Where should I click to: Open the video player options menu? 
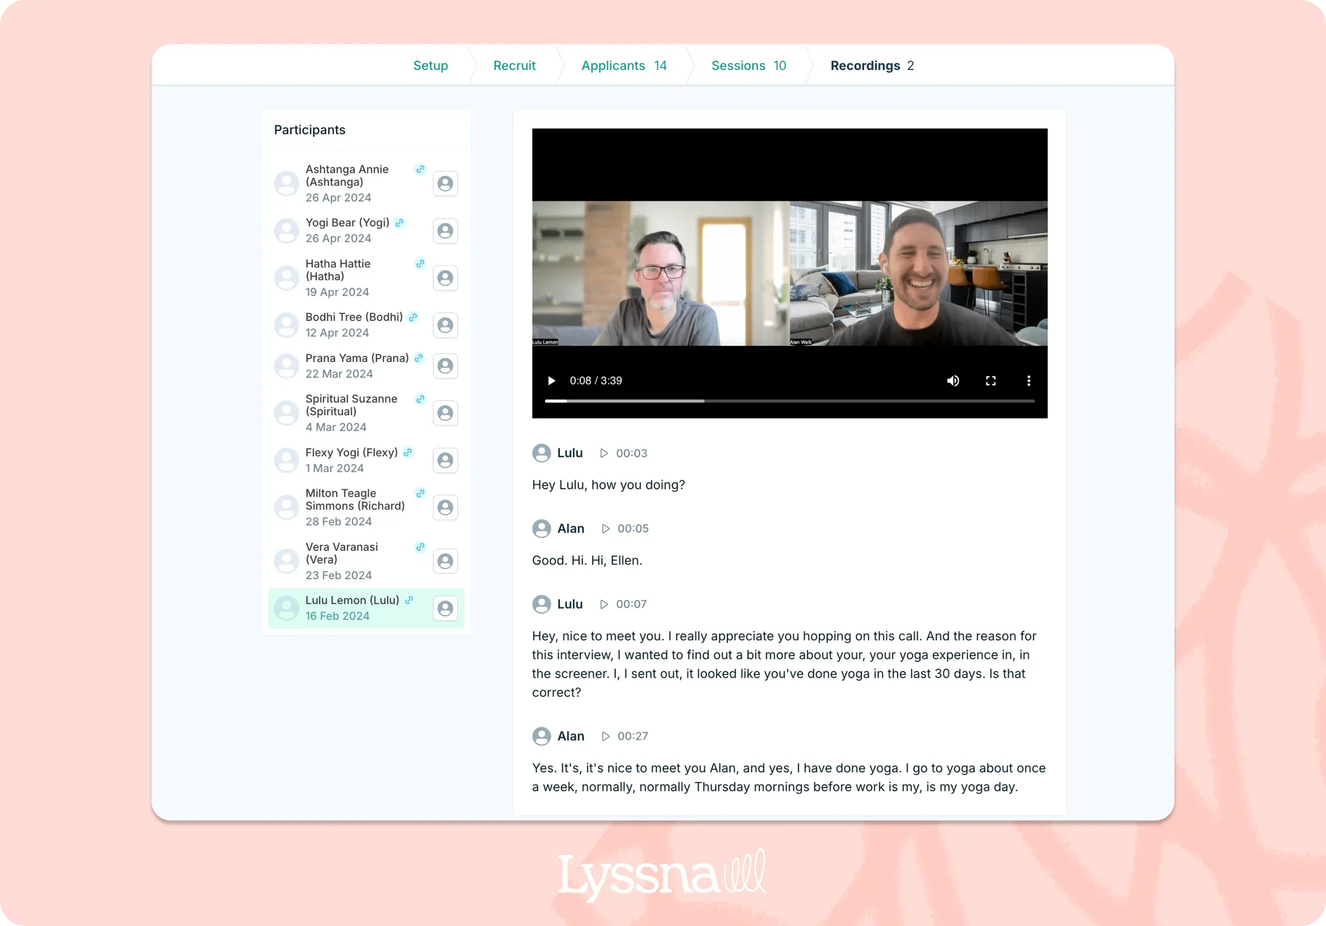point(1029,380)
